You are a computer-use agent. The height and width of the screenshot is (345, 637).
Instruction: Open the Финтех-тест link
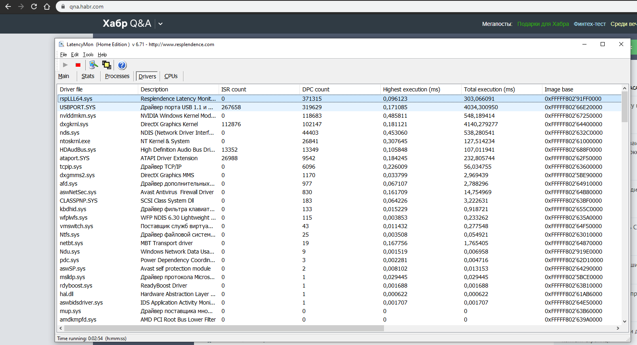pos(590,24)
